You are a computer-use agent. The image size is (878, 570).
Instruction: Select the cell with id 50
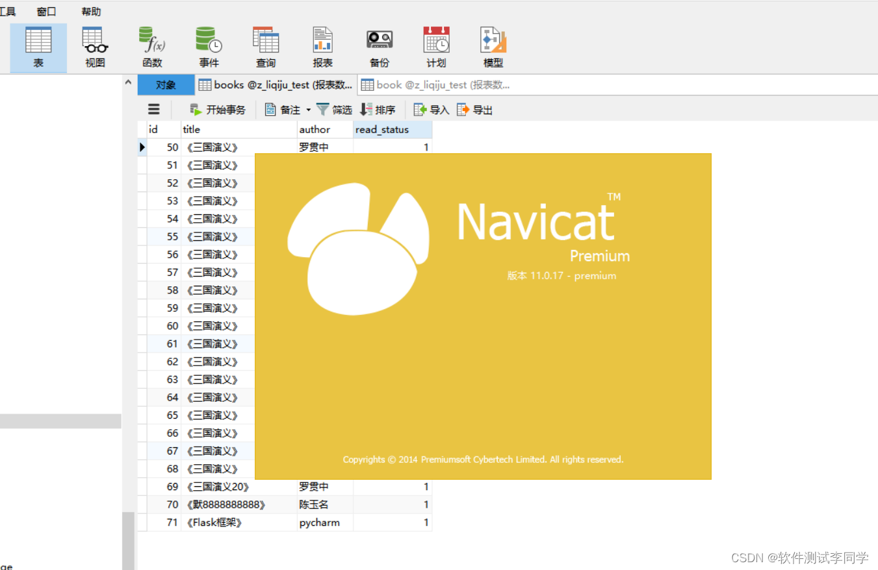pos(164,147)
